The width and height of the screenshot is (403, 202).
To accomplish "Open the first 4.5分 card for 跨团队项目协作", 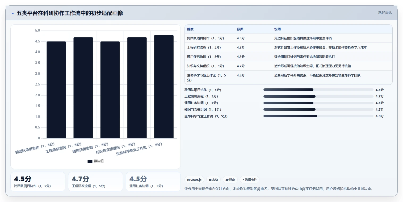I will 38,182.
